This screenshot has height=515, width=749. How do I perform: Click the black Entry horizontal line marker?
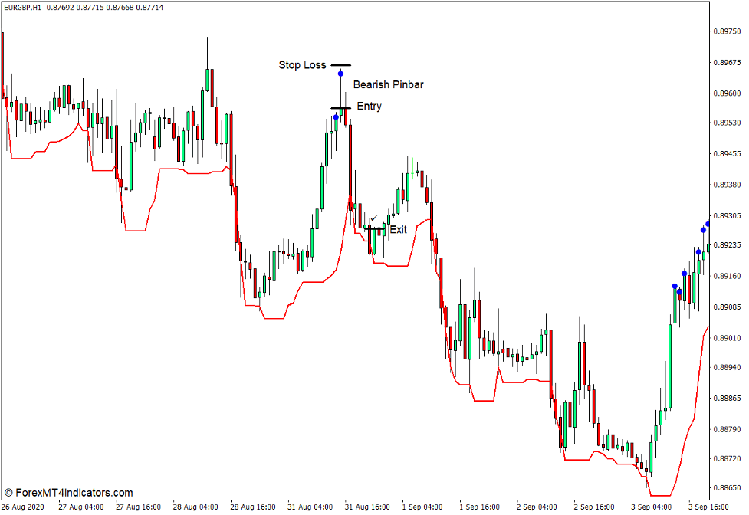[x=340, y=107]
